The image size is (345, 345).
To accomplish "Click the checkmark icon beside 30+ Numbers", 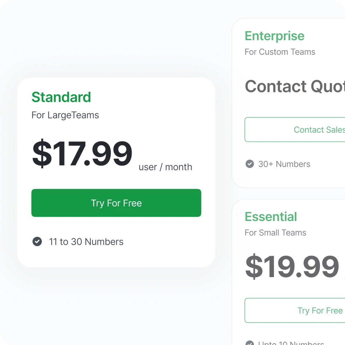I will (249, 164).
